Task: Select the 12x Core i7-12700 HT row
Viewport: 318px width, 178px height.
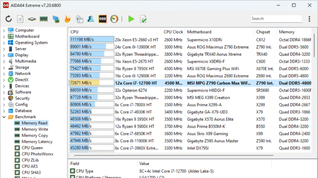Action: click(x=190, y=83)
